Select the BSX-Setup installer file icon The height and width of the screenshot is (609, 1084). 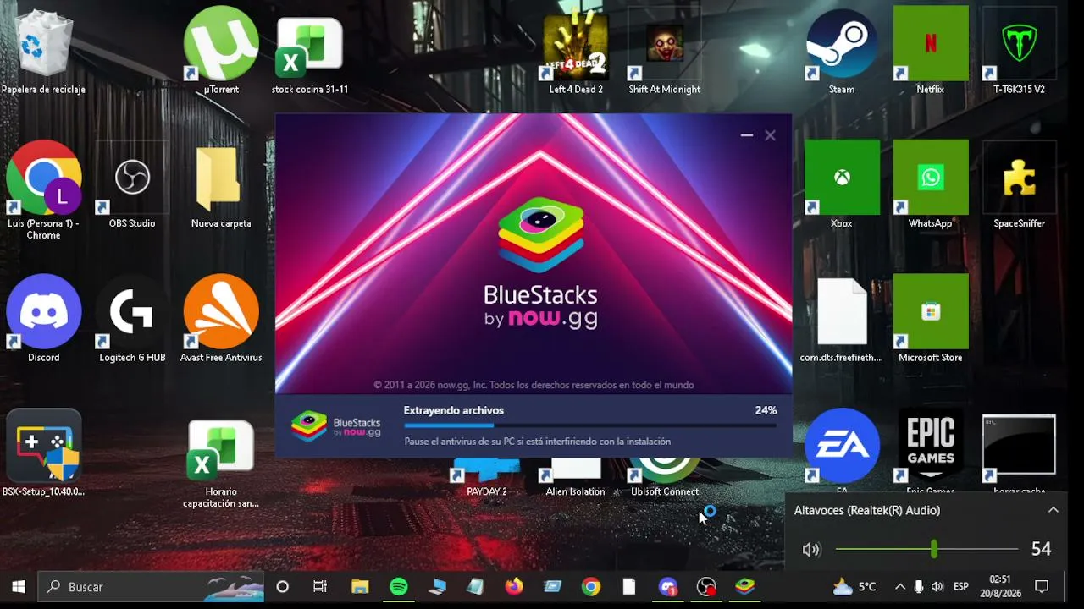click(x=43, y=453)
